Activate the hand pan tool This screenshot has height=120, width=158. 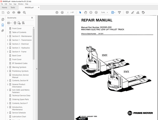pyautogui.click(x=86, y=12)
